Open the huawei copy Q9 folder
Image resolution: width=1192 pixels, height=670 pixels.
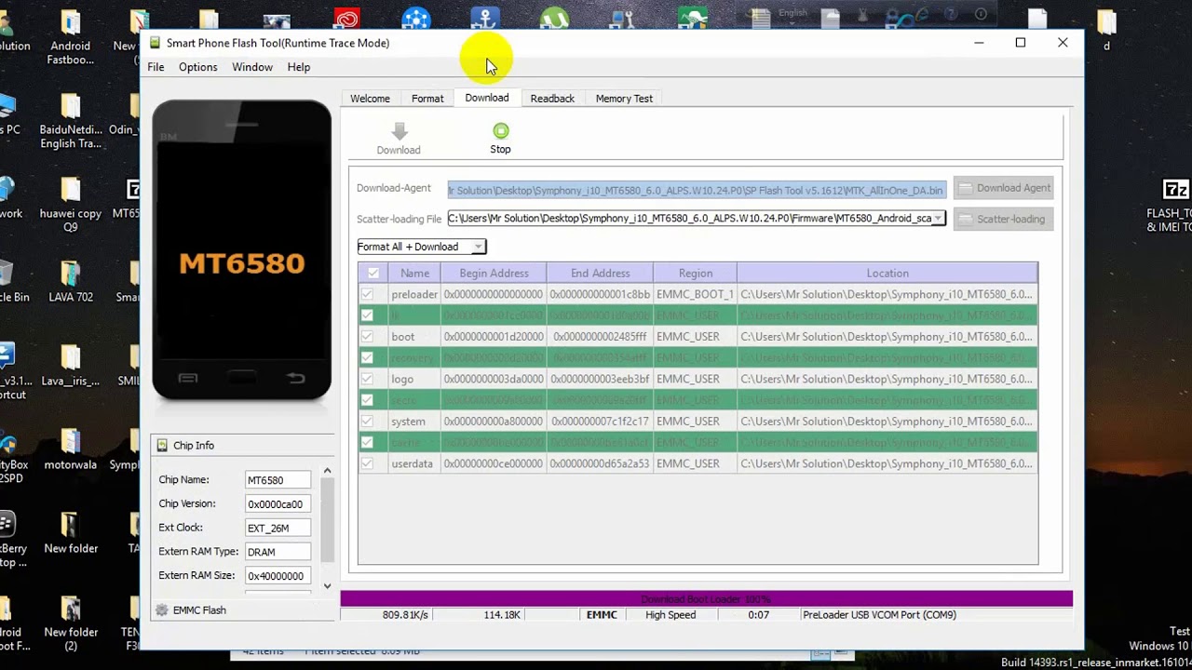[71, 205]
